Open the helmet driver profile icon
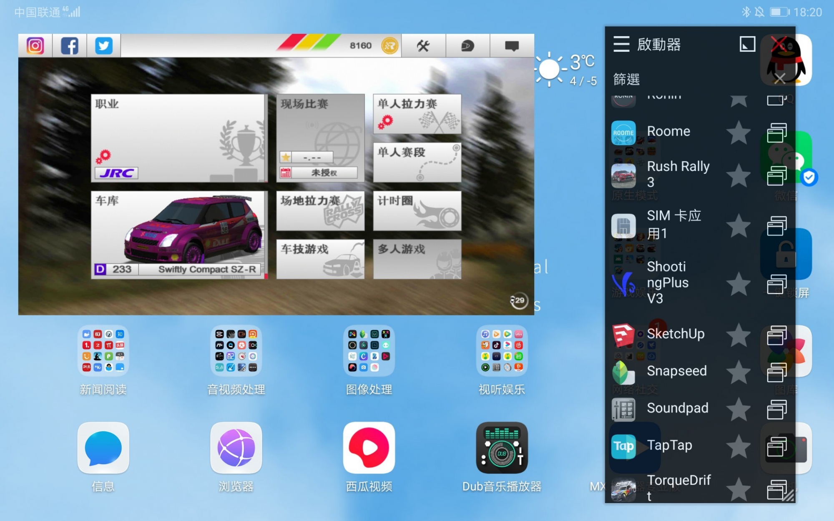 click(467, 45)
